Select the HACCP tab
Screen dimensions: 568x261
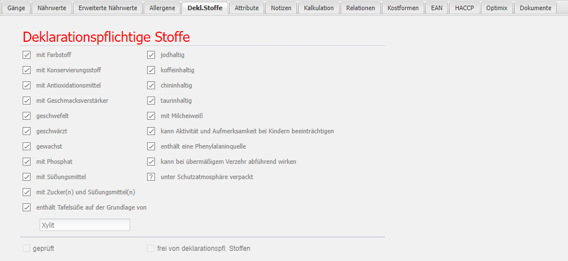click(x=464, y=8)
